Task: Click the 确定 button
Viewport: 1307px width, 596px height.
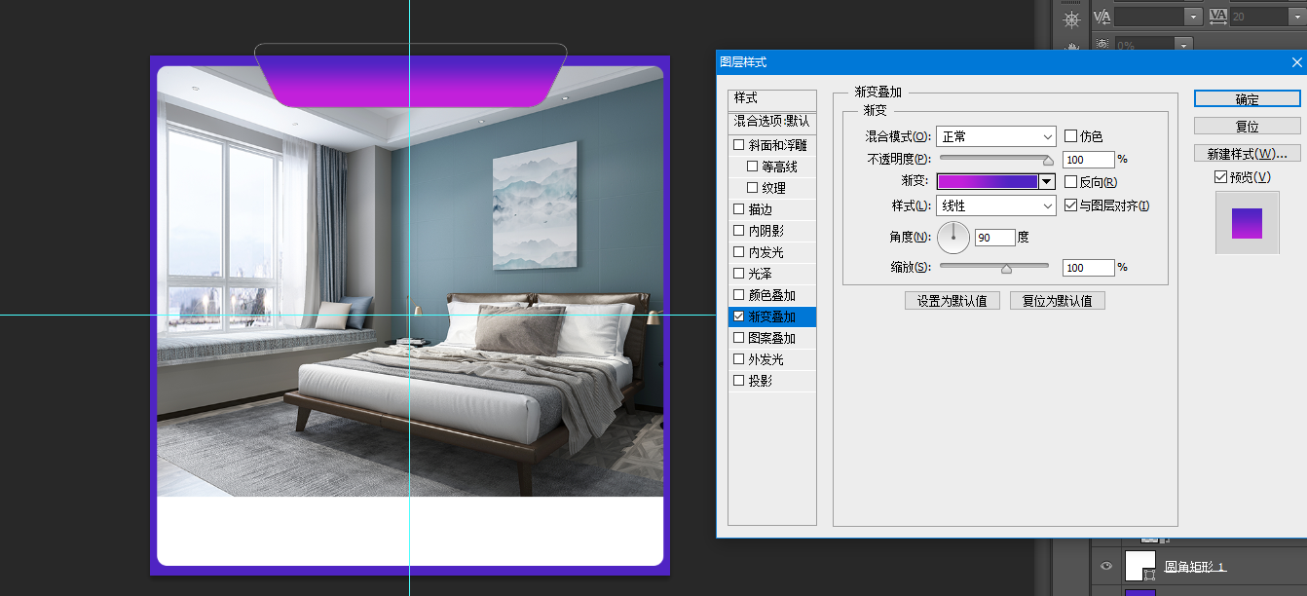Action: pos(1248,99)
